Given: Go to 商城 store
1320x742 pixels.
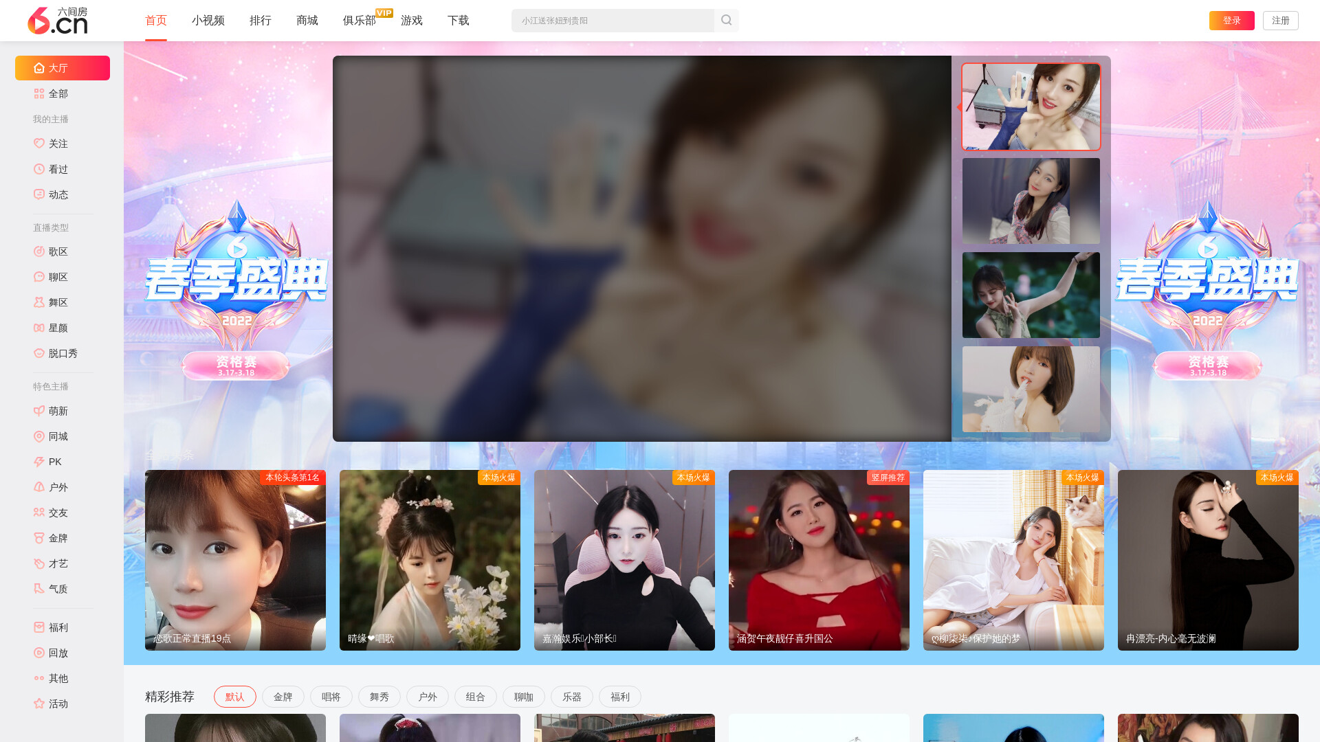Looking at the screenshot, I should pos(307,21).
